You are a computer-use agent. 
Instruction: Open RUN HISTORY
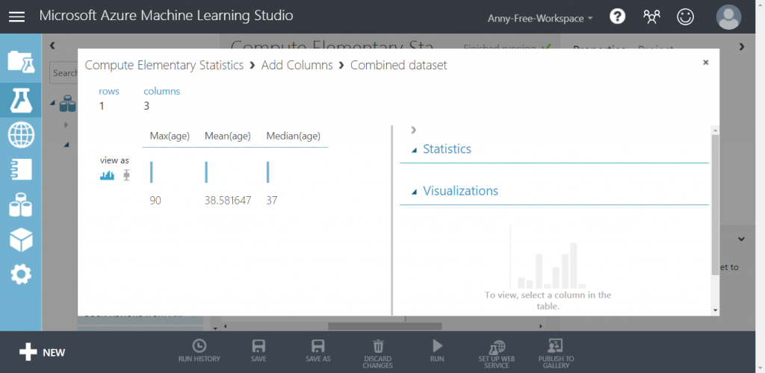point(199,351)
